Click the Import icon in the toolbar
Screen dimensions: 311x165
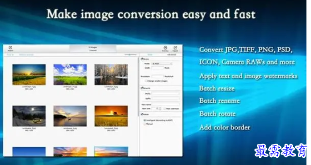coord(10,48)
